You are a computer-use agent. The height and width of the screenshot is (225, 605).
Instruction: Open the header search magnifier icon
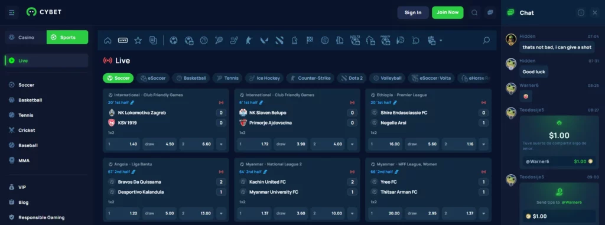click(474, 12)
